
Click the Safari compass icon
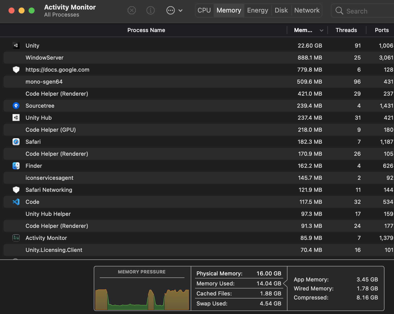coord(16,142)
